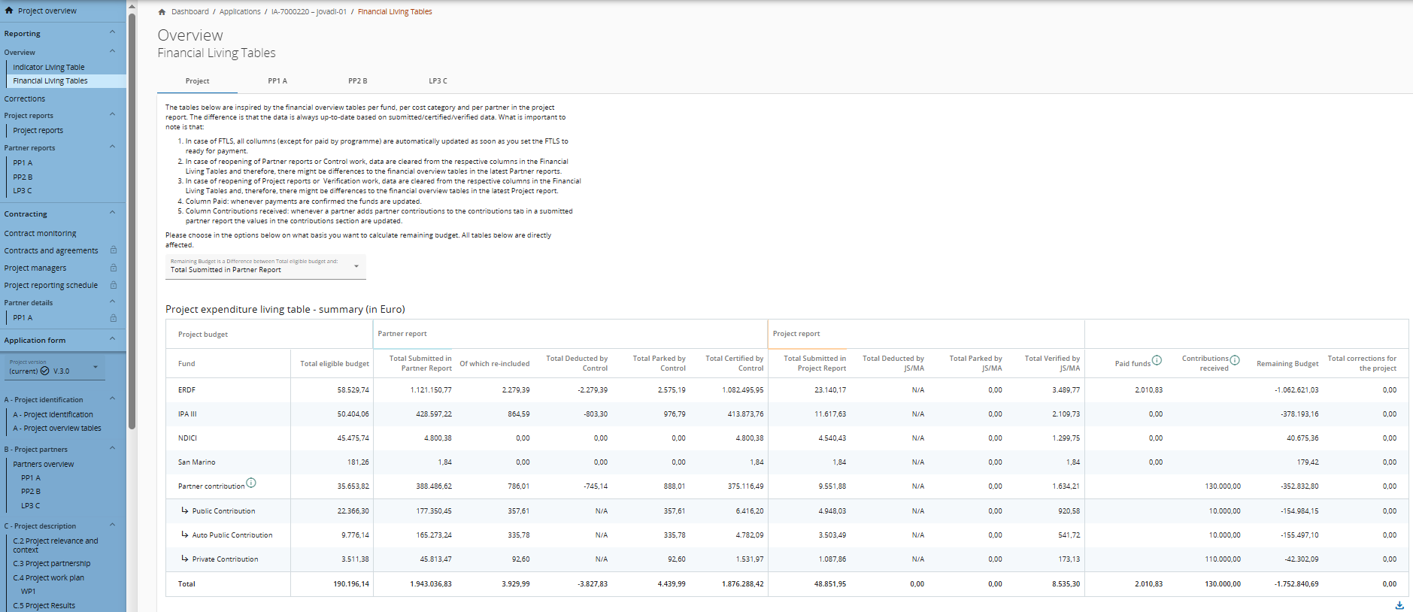Image resolution: width=1413 pixels, height=612 pixels.
Task: Open Applications from the breadcrumb
Action: pos(240,12)
